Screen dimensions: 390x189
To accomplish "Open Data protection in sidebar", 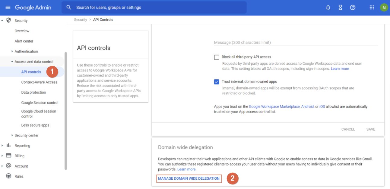I will click(x=33, y=93).
